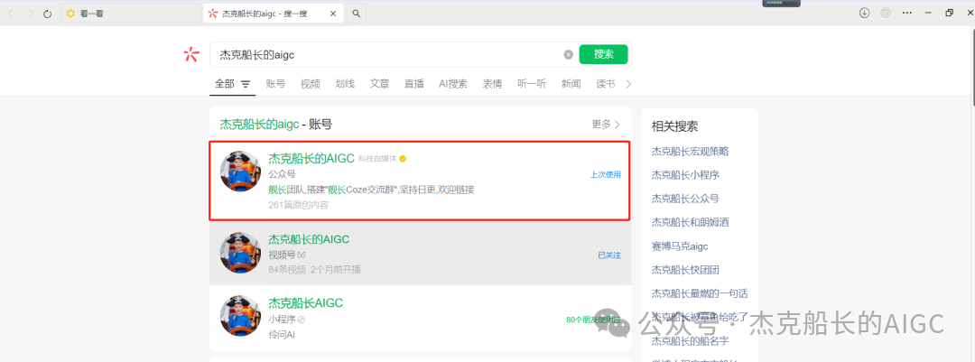Switch to the AI搜索 tab
The width and height of the screenshot is (975, 362).
(453, 84)
